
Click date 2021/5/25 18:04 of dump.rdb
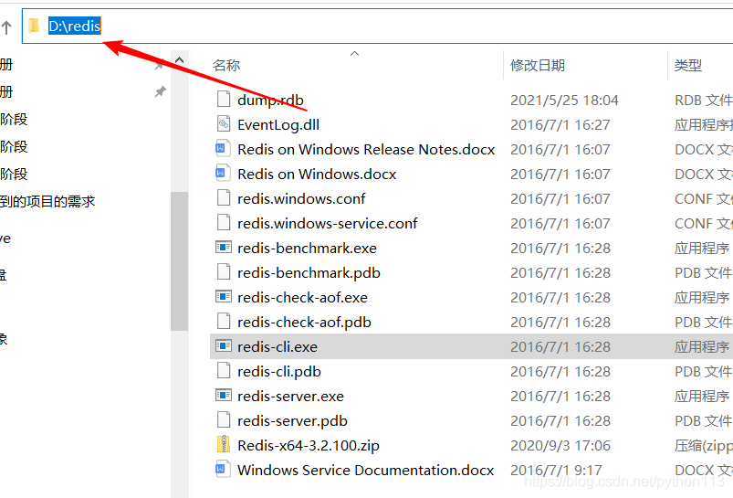coord(564,101)
